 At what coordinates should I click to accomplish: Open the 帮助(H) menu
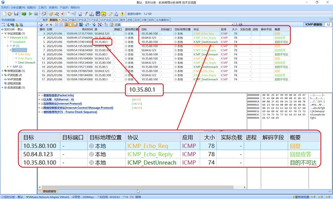[x=75, y=7]
